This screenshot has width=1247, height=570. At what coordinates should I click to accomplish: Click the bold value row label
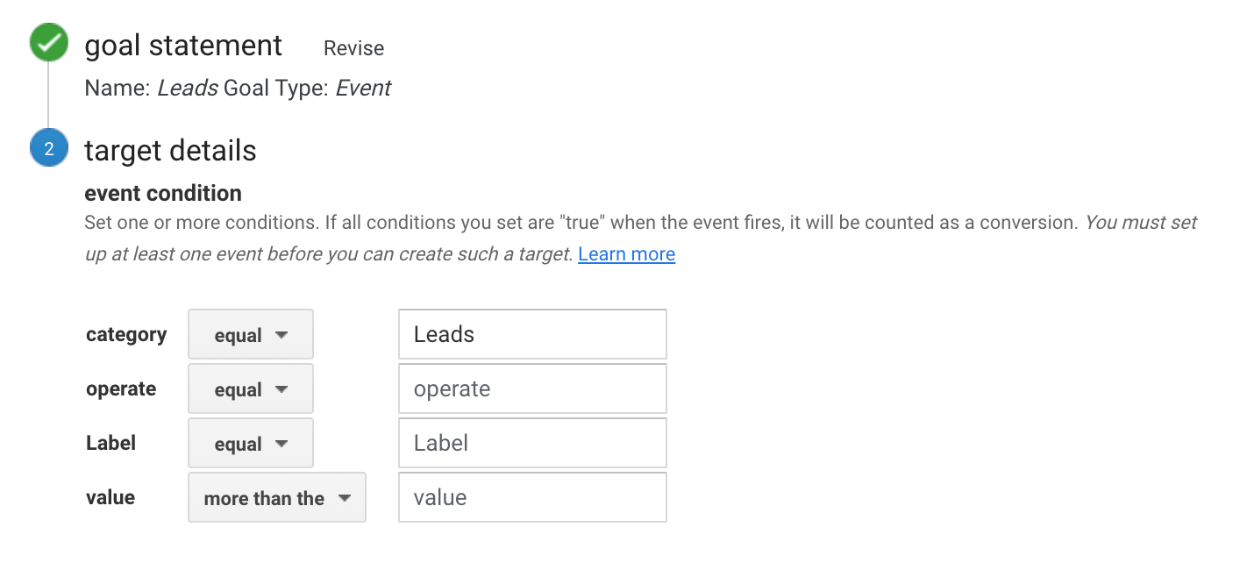tap(110, 497)
